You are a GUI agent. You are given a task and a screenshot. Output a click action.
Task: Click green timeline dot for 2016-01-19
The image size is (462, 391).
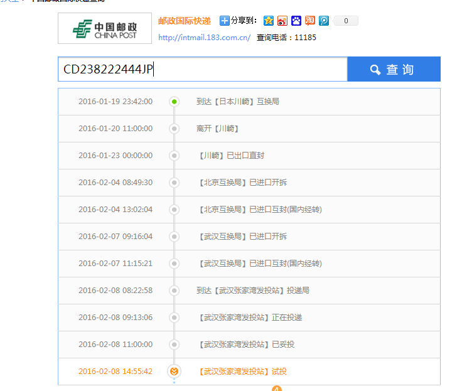click(x=174, y=102)
